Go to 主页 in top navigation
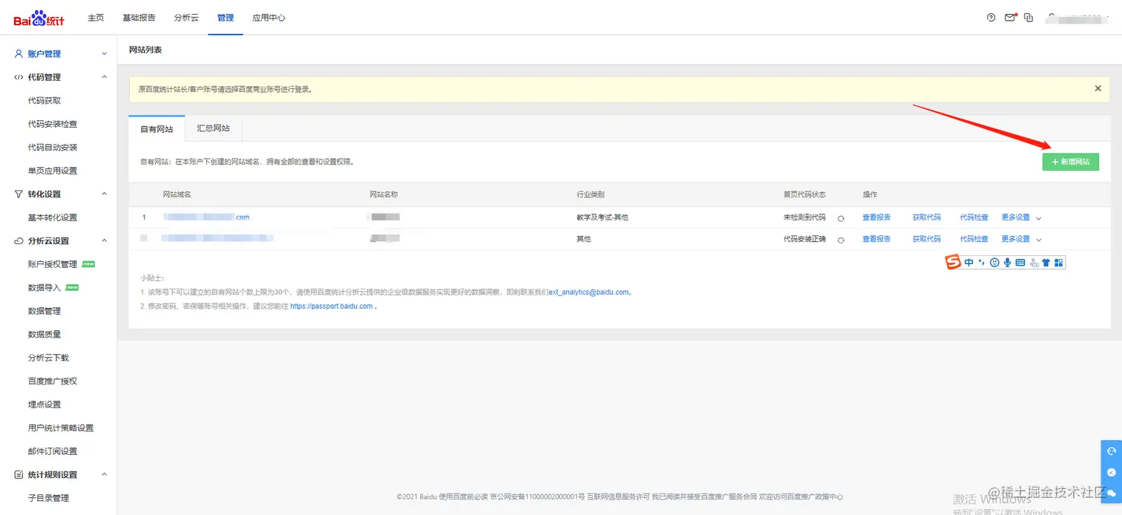Screen dimensions: 1122x515 tap(96, 18)
